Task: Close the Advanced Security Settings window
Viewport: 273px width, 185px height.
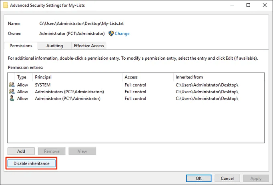Action: pos(263,6)
